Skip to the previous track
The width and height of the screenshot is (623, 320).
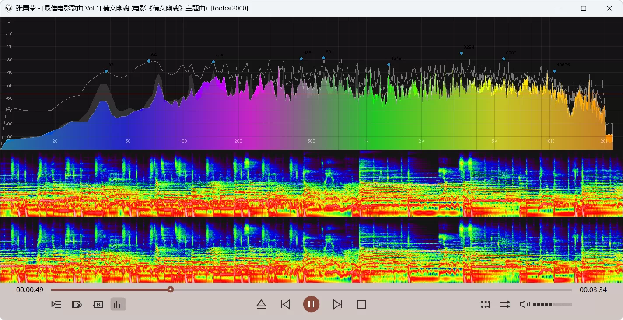[x=286, y=304]
